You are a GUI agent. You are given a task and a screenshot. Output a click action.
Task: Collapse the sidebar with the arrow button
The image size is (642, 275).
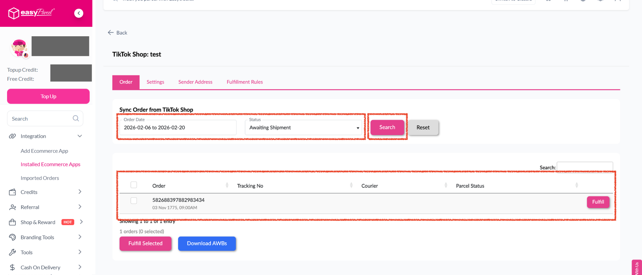tap(79, 13)
